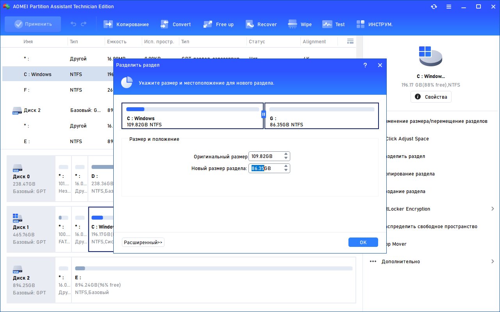The width and height of the screenshot is (500, 312).
Task: Click the partition divider slider handle
Action: [264, 114]
